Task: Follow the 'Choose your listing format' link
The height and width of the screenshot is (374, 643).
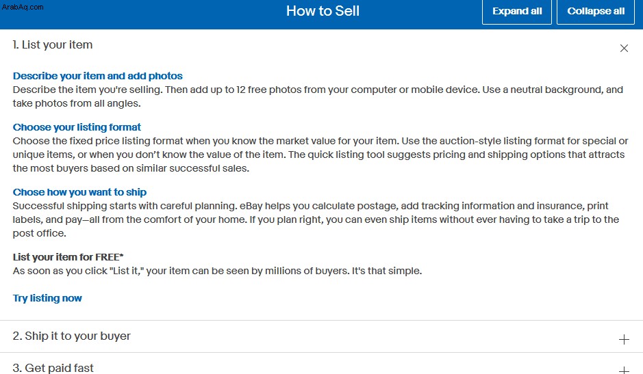Action: tap(77, 127)
